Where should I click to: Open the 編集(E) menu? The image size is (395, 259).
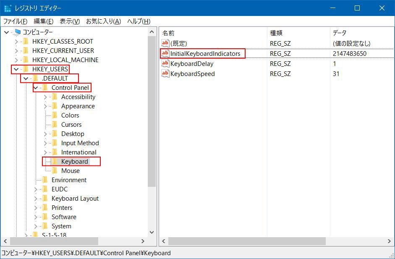(43, 21)
